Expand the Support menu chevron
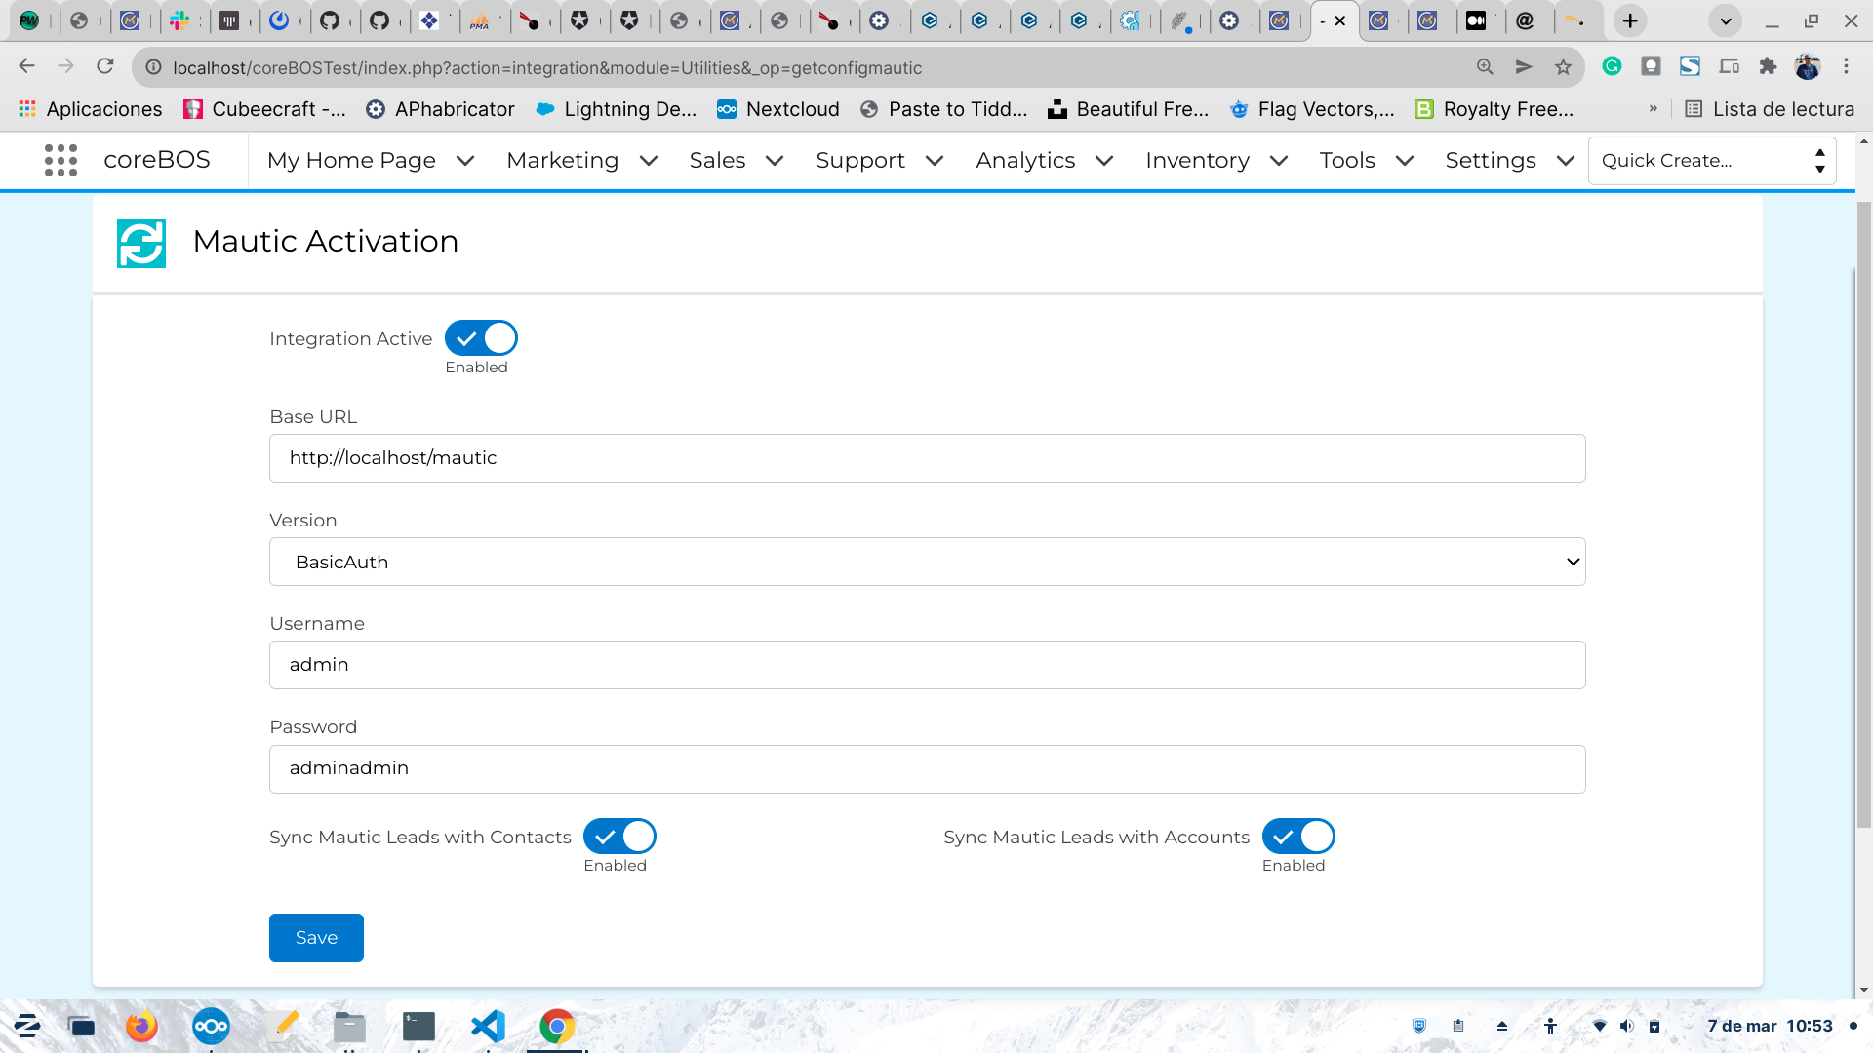This screenshot has width=1873, height=1053. coord(935,161)
